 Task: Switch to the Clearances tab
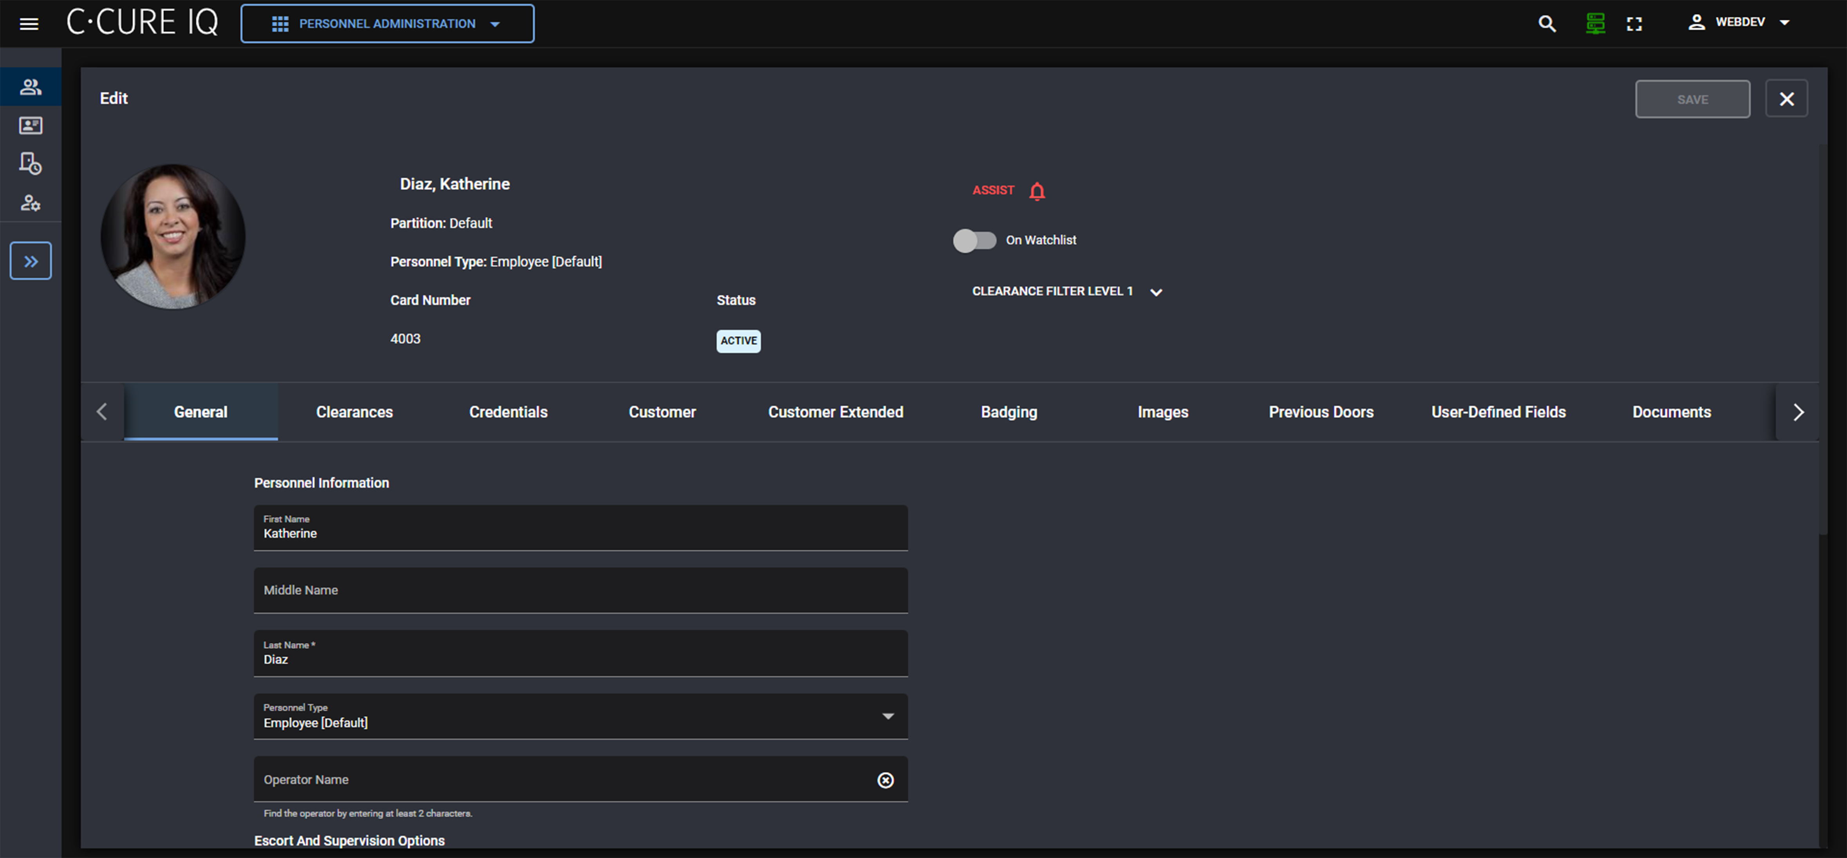point(354,411)
